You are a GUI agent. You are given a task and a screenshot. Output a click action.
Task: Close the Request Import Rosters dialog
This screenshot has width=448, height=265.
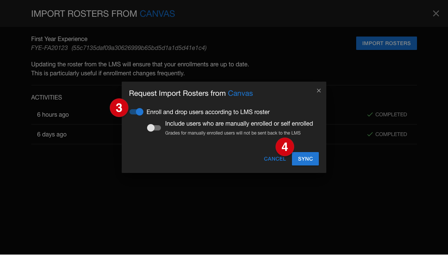click(x=318, y=91)
